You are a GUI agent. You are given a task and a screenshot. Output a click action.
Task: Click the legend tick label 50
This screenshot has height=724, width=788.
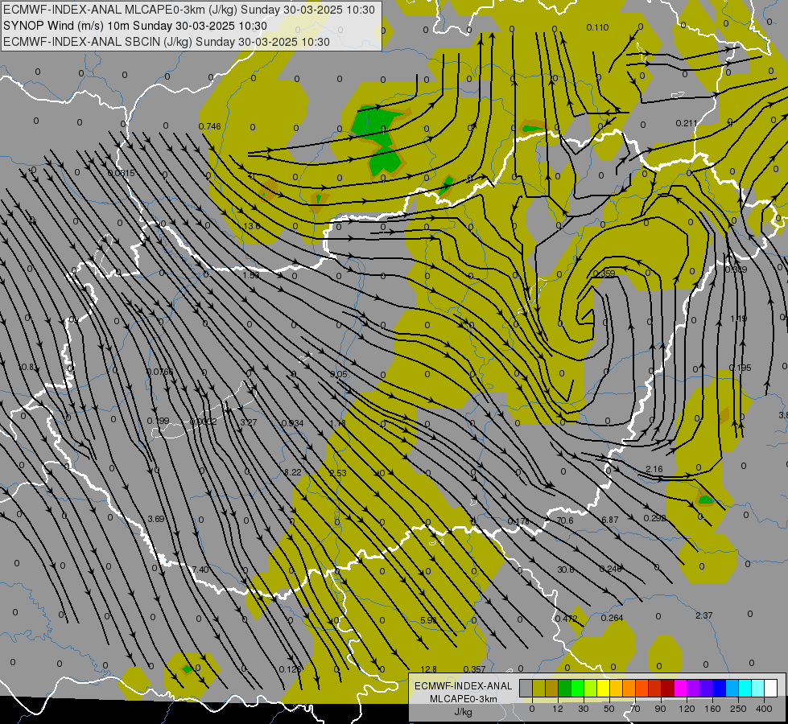click(x=609, y=709)
